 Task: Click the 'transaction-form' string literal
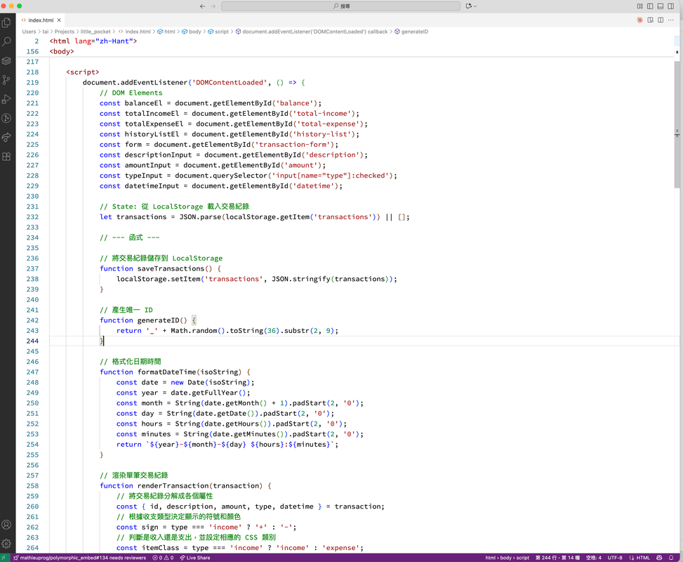click(x=294, y=144)
